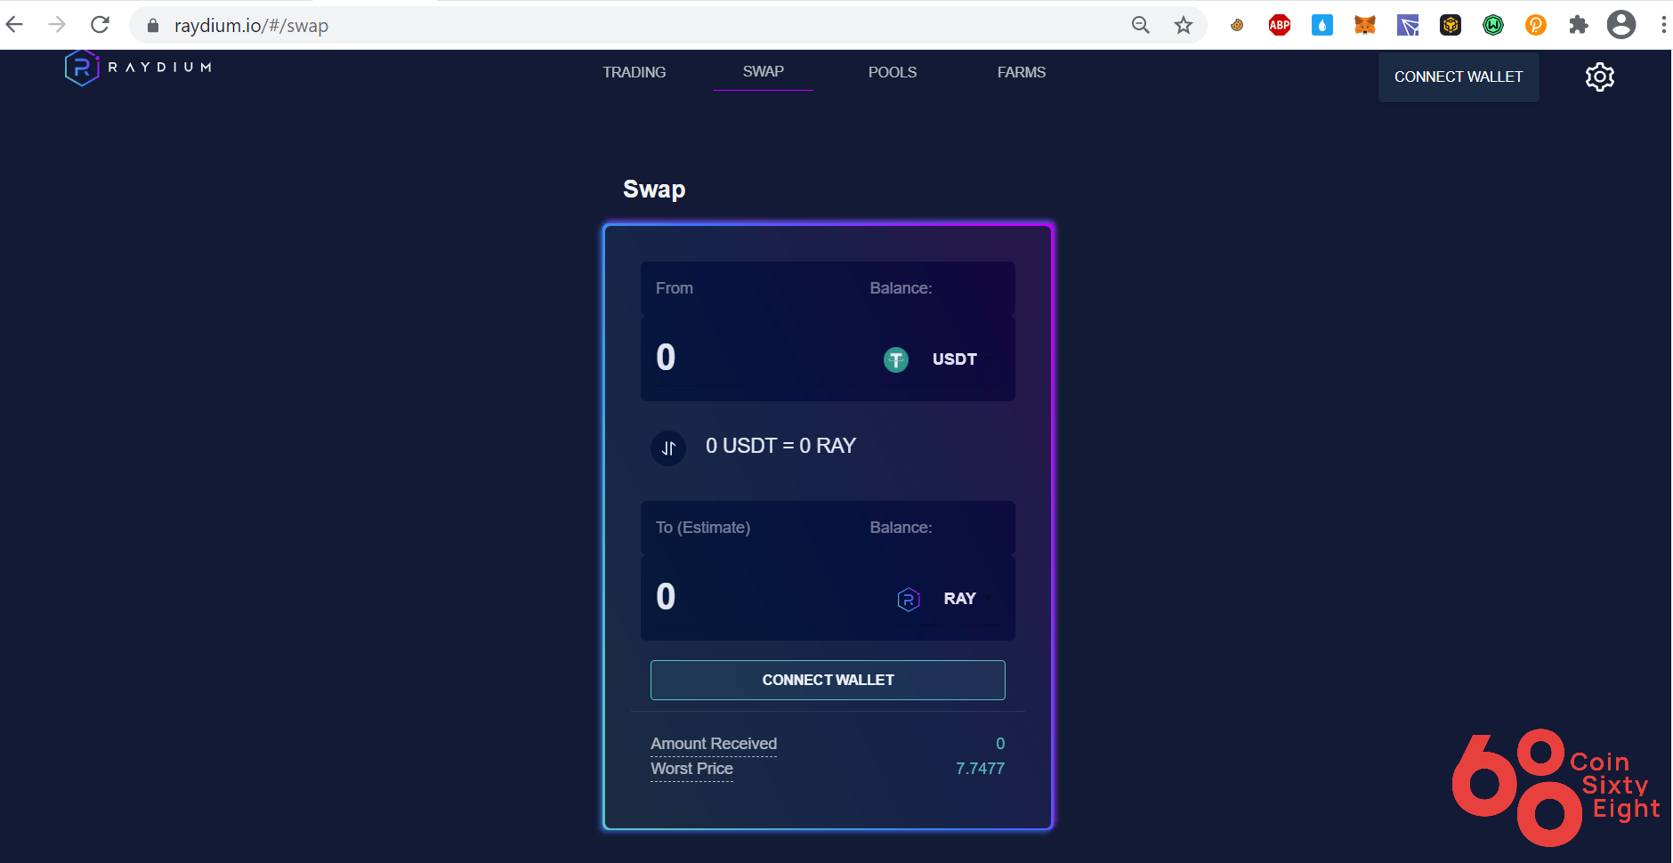Click the From amount input field

tap(756, 358)
